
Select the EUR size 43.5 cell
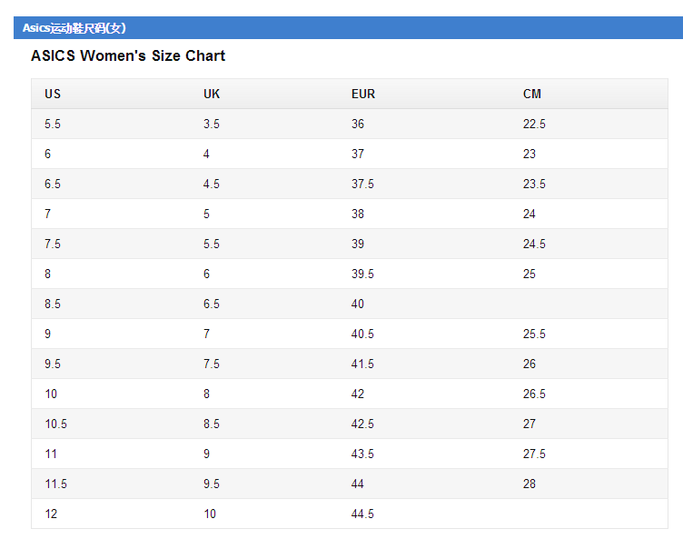(362, 454)
